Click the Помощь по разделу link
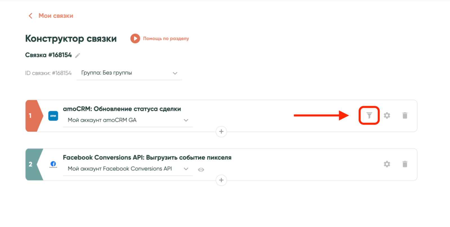 click(x=166, y=38)
